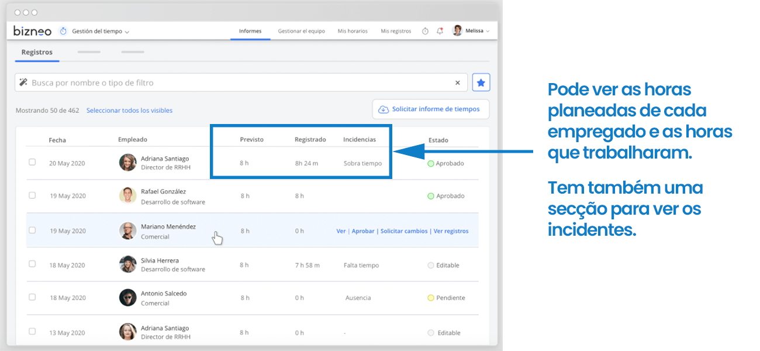Click Seleccionar todos los visibles link
Viewport: 760px width, 351px height.
point(129,111)
